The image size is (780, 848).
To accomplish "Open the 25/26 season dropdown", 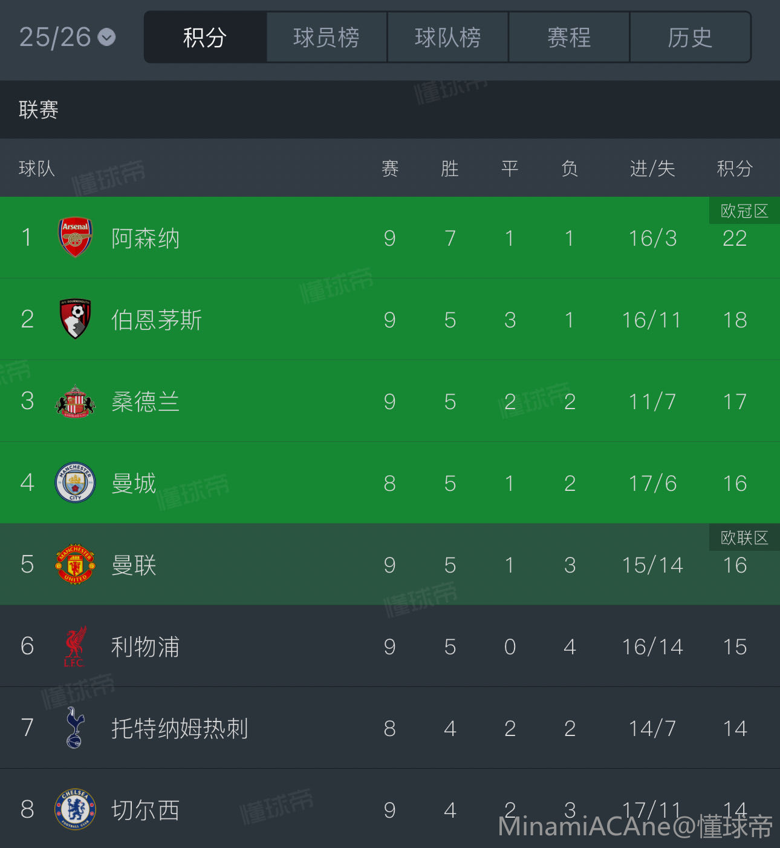I will click(x=67, y=38).
